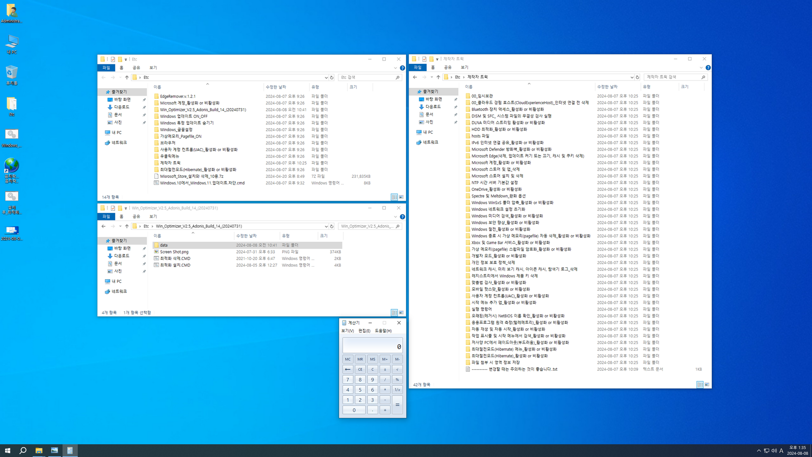Screen dimensions: 812x457
Task: Select the 최적화 설치.CMD file
Action: (x=175, y=265)
